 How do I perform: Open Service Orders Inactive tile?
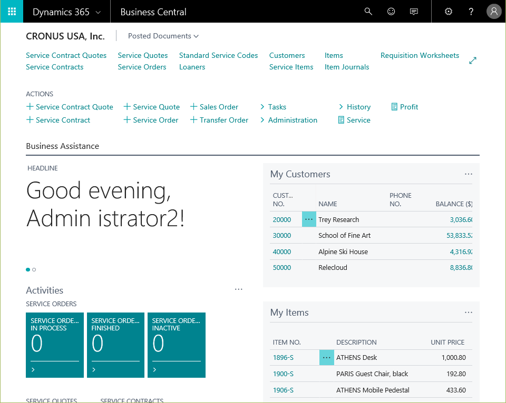click(x=177, y=345)
